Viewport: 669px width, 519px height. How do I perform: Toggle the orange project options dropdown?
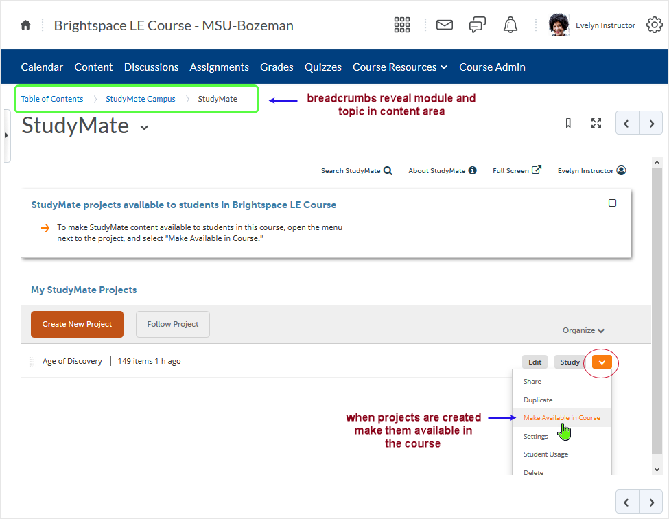[x=602, y=362]
